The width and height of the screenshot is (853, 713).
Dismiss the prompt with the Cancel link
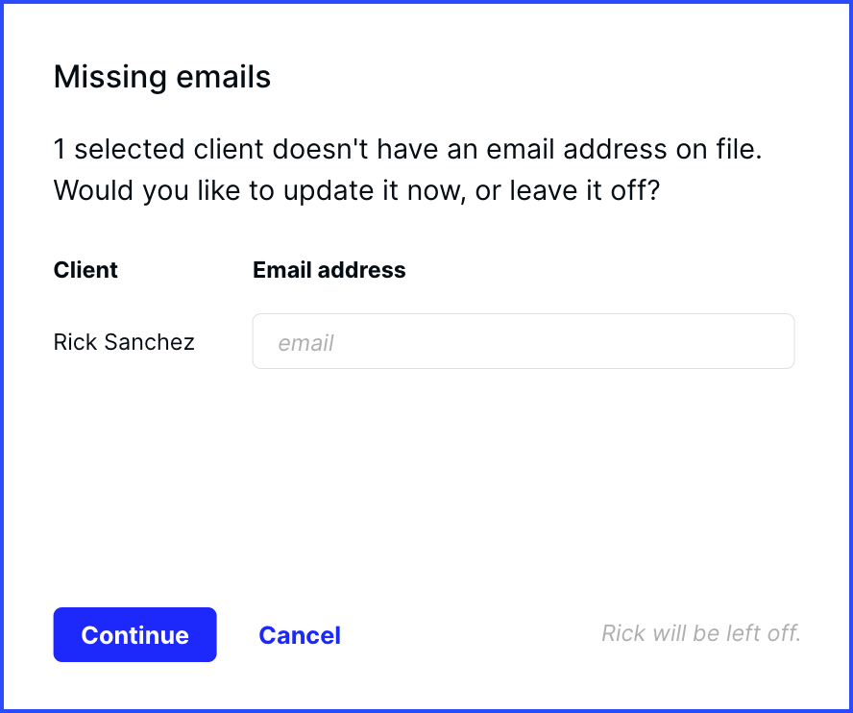coord(300,635)
